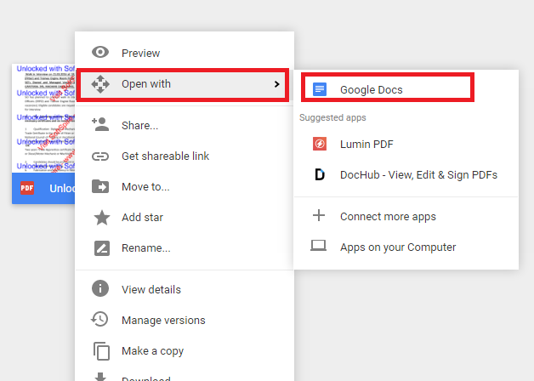Choose Apps on your Computer

point(406,247)
